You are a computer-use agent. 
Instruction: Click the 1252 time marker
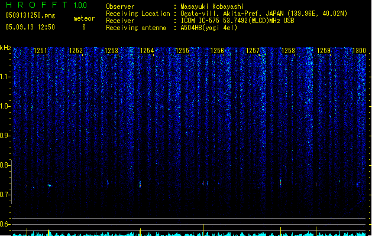point(76,51)
